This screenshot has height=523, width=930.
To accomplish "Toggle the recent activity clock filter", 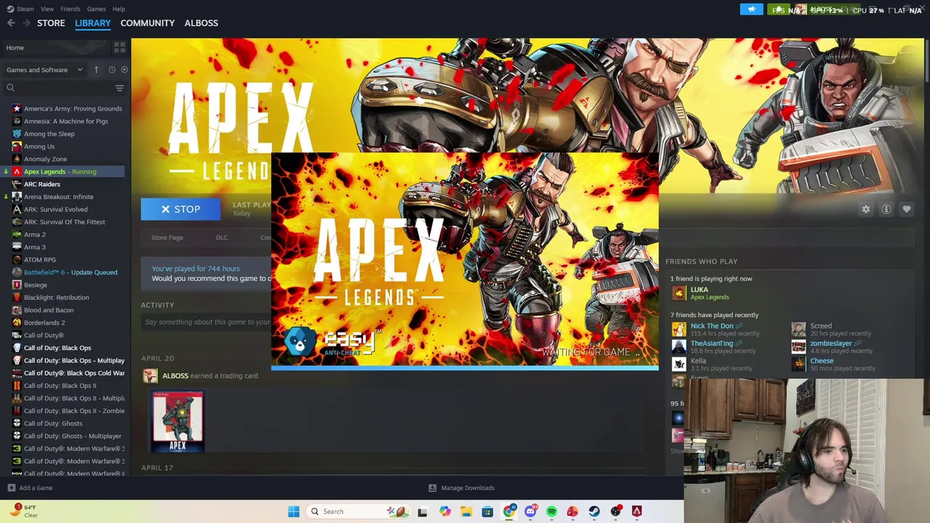I will 111,70.
